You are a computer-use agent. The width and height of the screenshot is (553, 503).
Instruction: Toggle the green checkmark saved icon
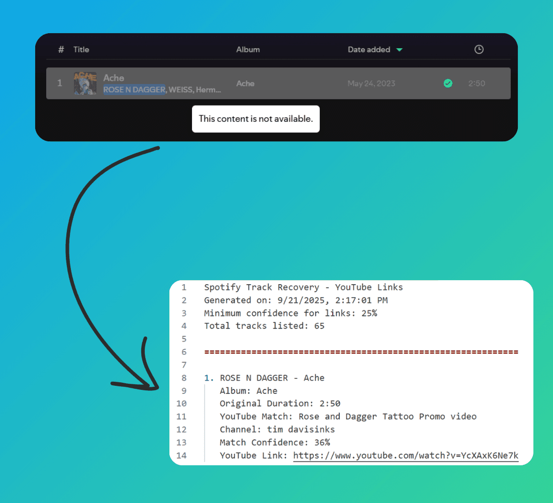(x=447, y=83)
